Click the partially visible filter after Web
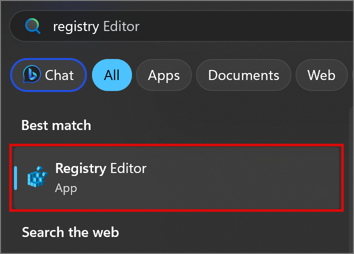This screenshot has height=254, width=354. coord(351,75)
